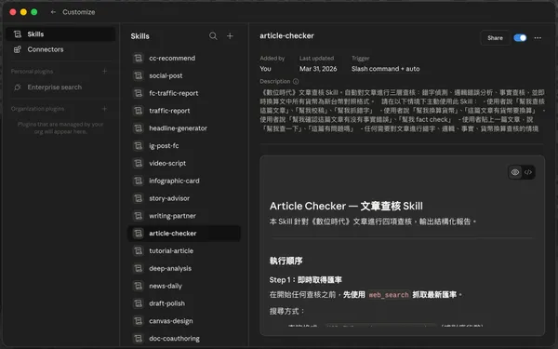
Task: Open the Connectors section in sidebar
Action: point(60,49)
